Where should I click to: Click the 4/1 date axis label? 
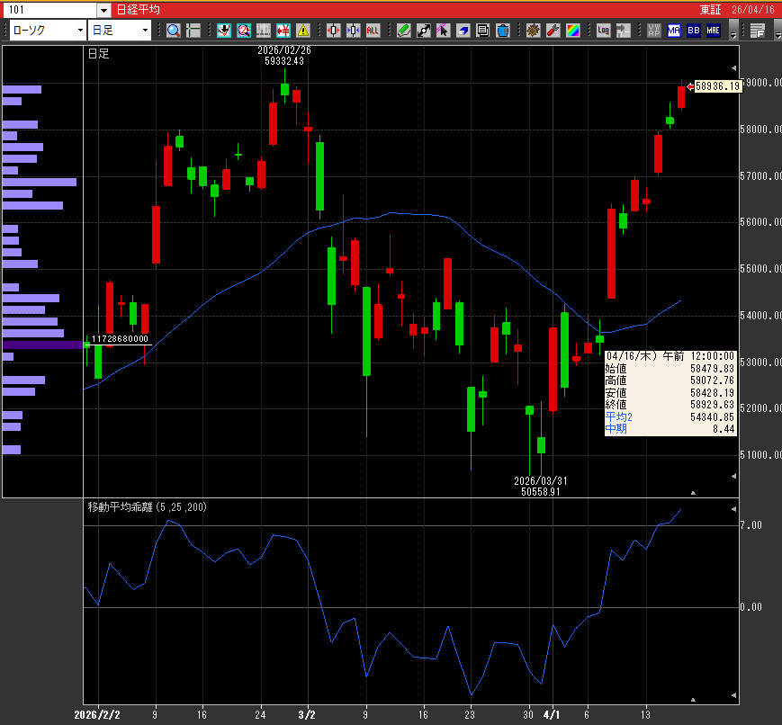(551, 715)
